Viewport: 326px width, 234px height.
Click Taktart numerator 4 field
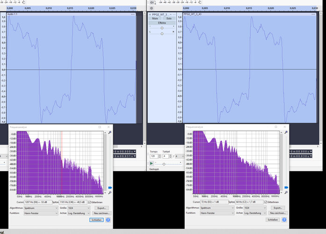pyautogui.click(x=166, y=156)
